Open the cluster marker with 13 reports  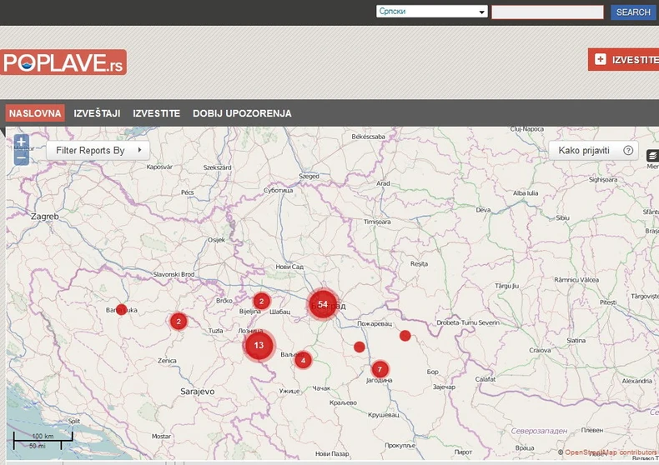coord(259,345)
